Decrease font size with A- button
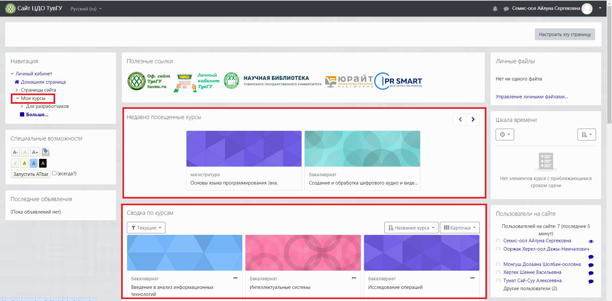The width and height of the screenshot is (612, 301). coord(15,152)
